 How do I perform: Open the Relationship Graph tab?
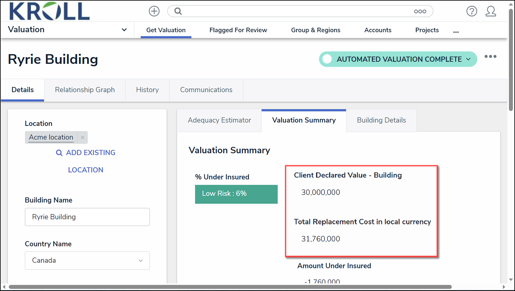click(x=85, y=90)
